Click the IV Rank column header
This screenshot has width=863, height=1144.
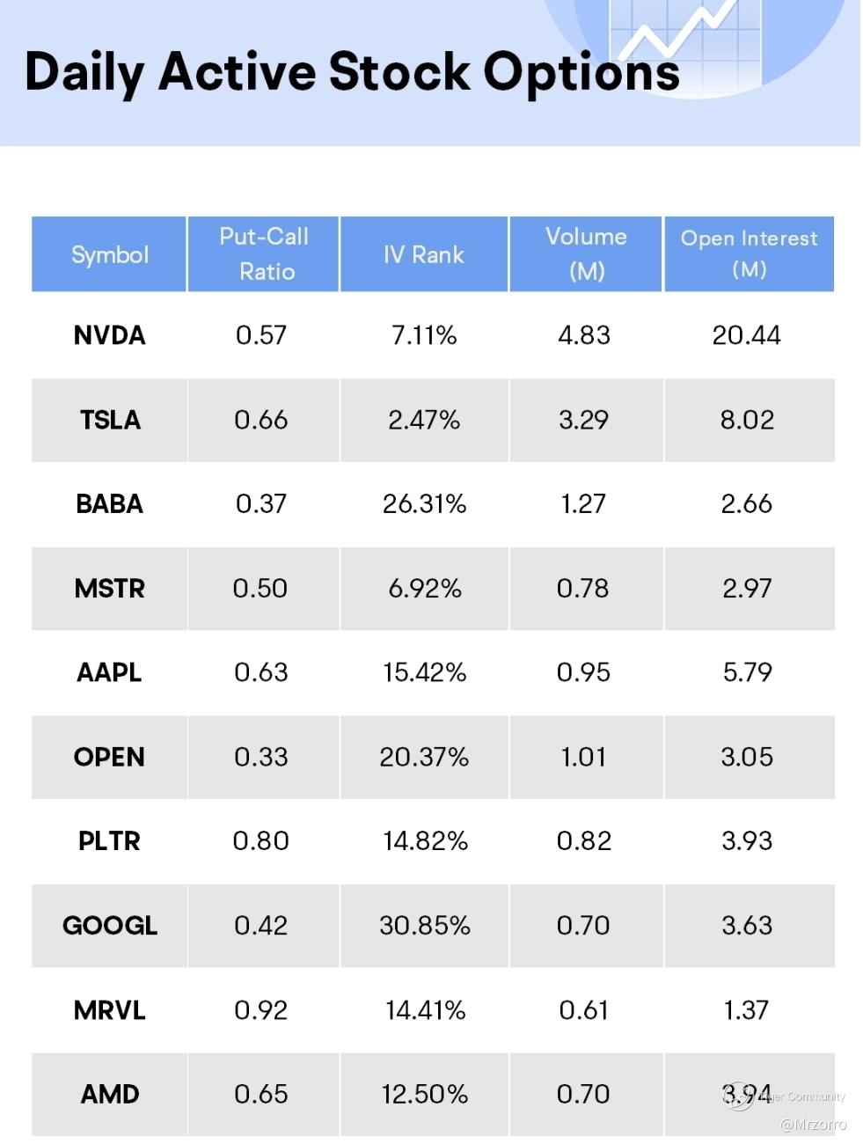[x=423, y=254]
